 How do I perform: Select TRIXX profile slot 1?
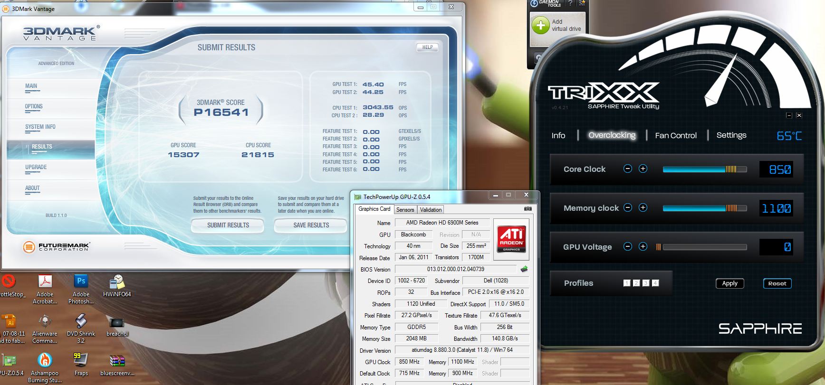coord(627,283)
